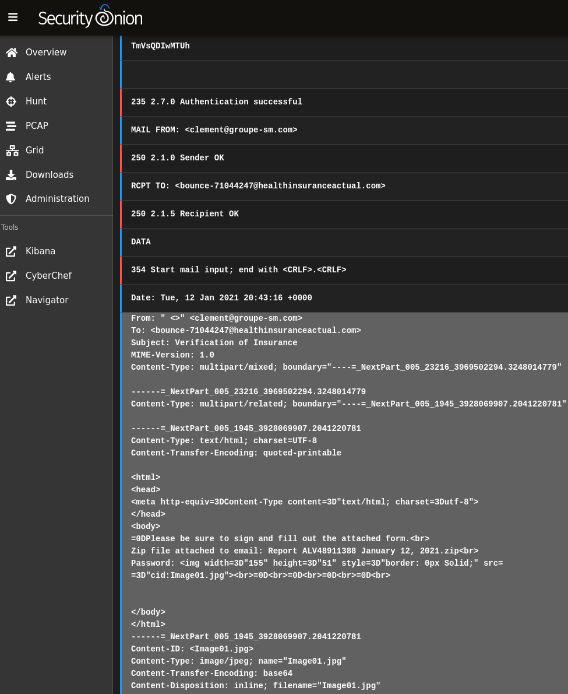
Task: Click the CyberChef external link icon
Action: [11, 276]
